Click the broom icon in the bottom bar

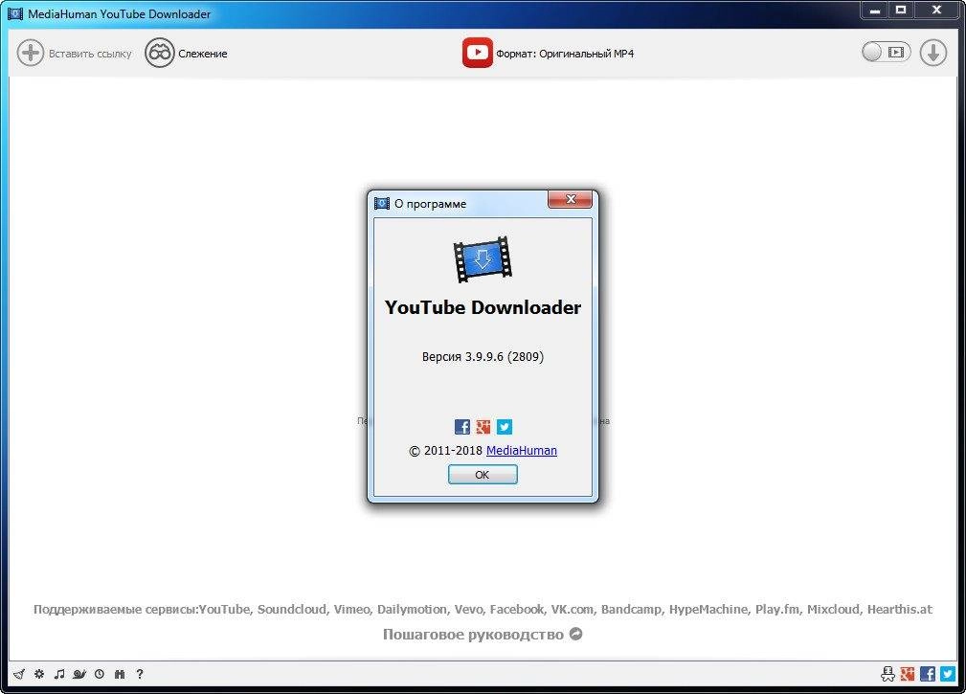pos(19,674)
